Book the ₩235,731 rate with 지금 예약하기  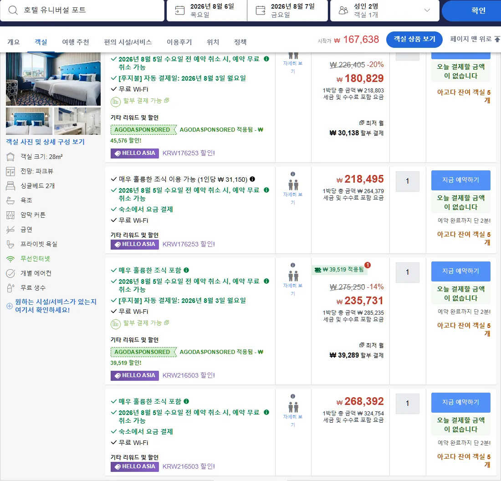tap(461, 271)
